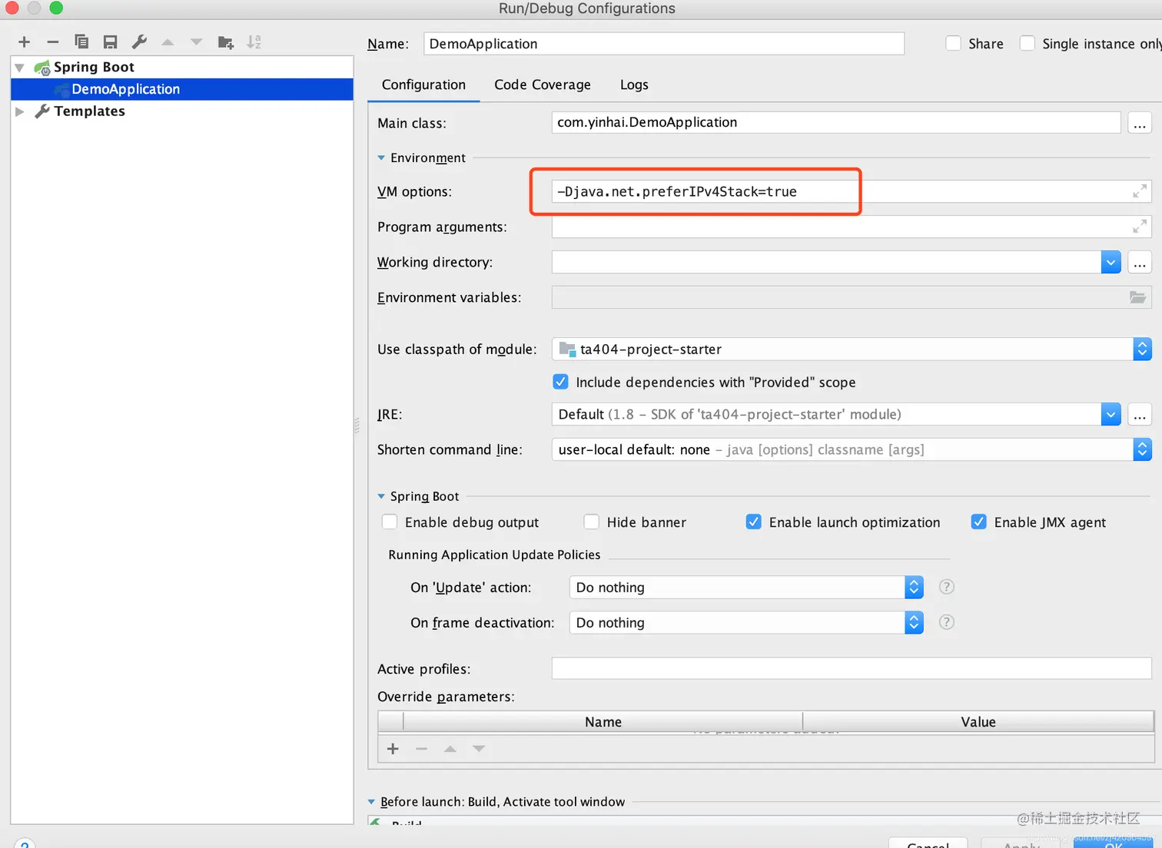Screen dimensions: 1162x848
Task: Collapse the Environment section
Action: pos(381,157)
